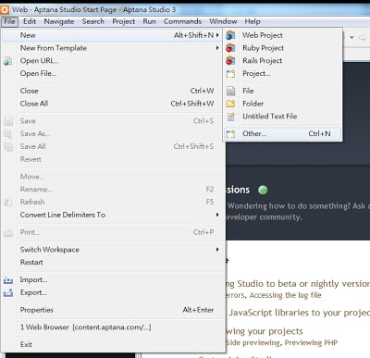Select Switch Workspace entry
370x358 pixels.
coord(112,250)
